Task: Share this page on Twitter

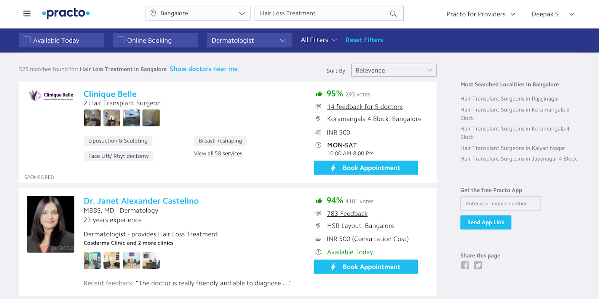Action: 478,265
